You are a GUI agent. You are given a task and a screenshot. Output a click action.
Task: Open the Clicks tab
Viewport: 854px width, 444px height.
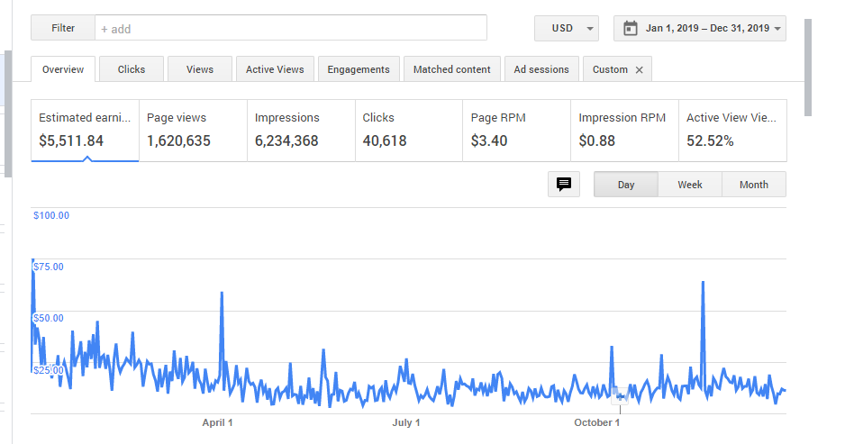[x=131, y=69]
